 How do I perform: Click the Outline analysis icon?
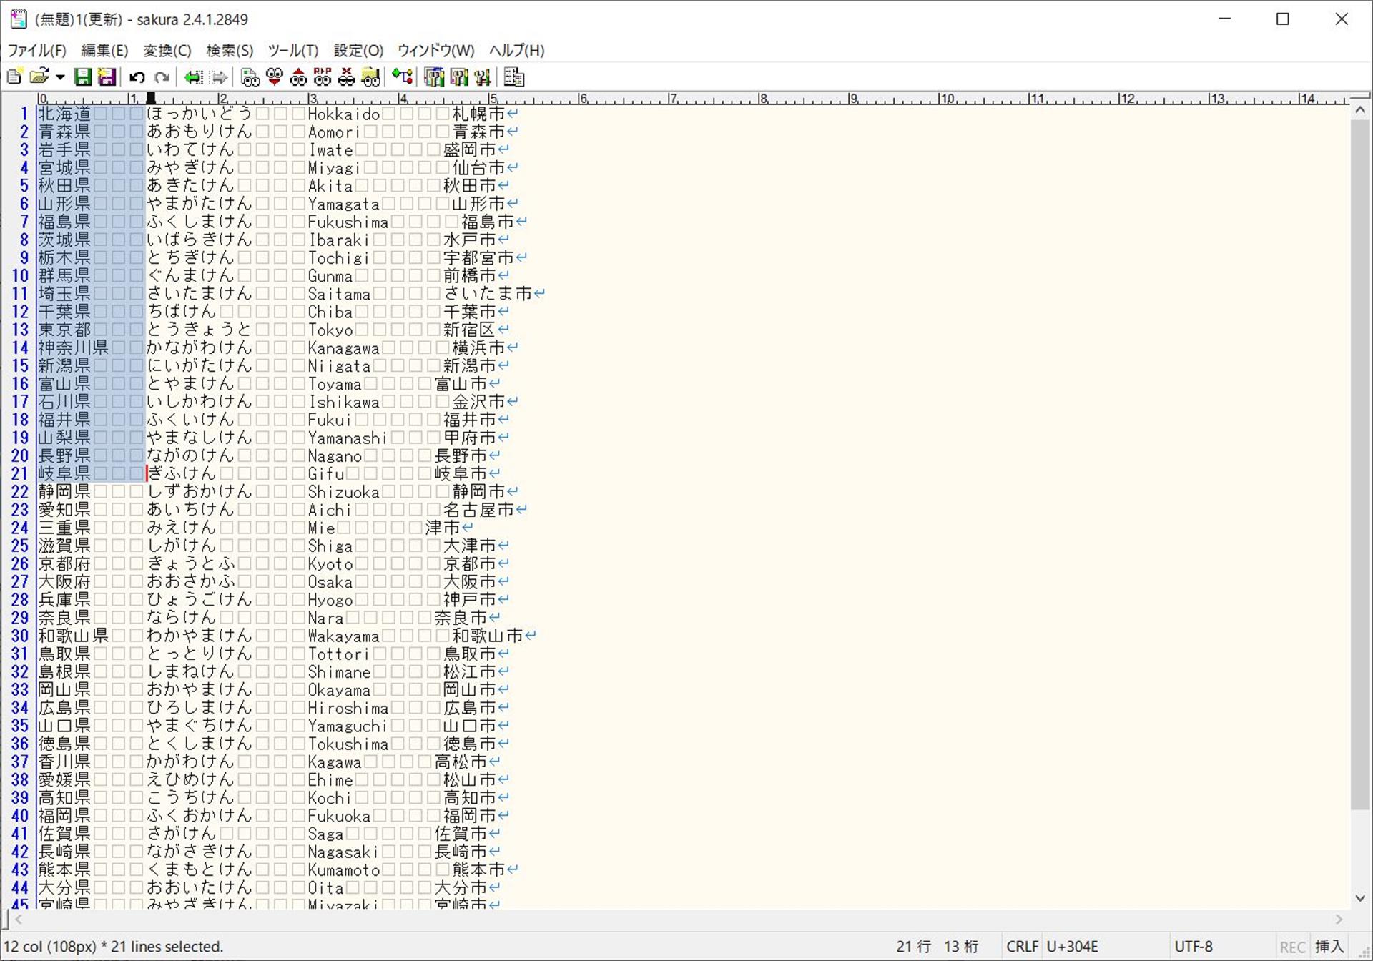pyautogui.click(x=402, y=77)
